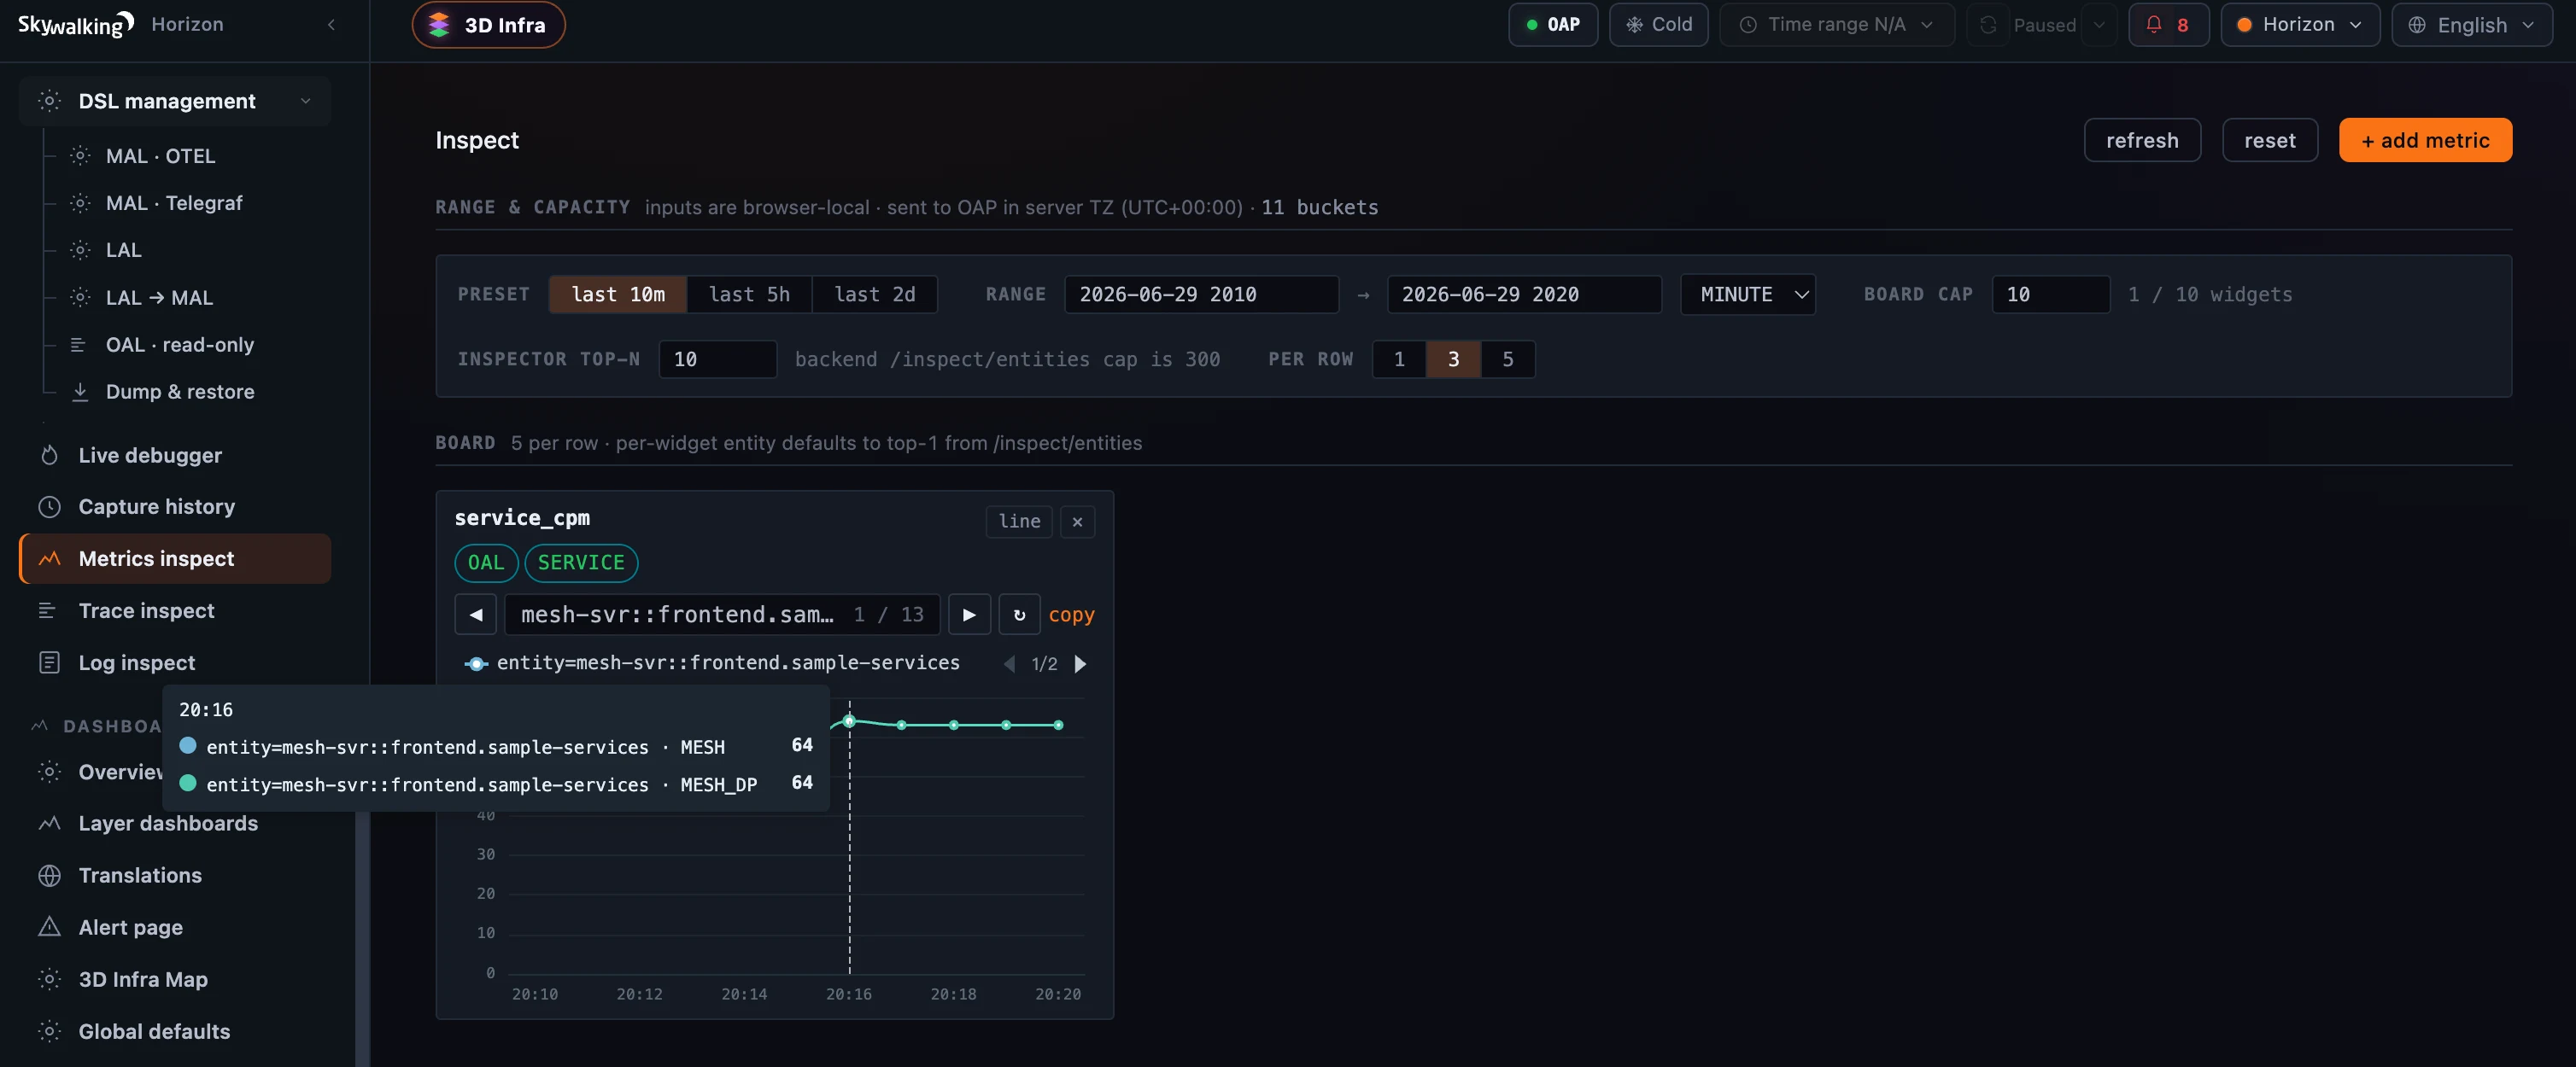Click the Live debugger flame icon
The image size is (2576, 1067).
(x=49, y=456)
